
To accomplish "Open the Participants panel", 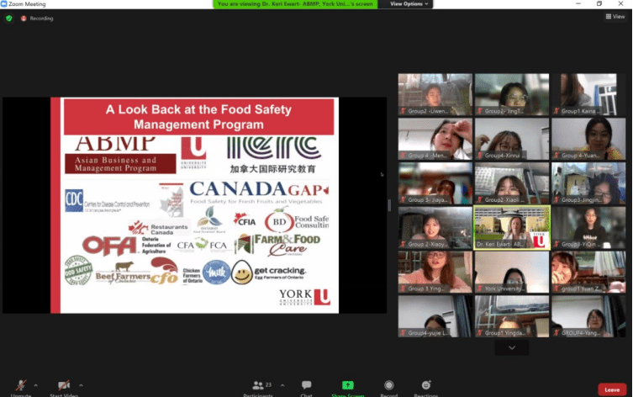I will [258, 386].
